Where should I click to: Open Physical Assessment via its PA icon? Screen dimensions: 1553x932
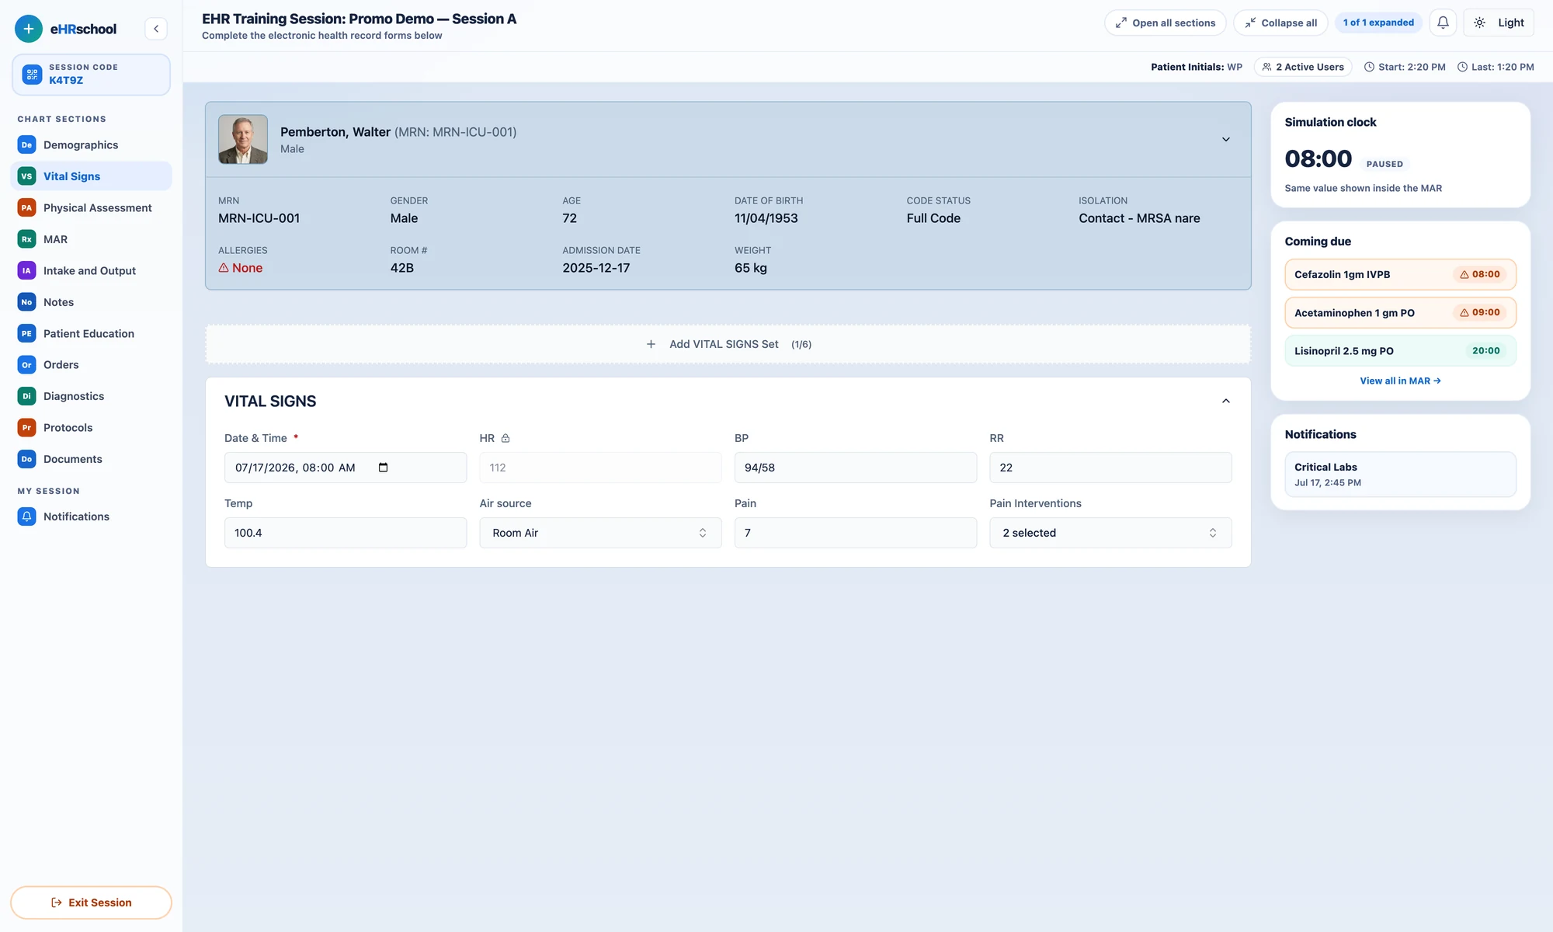pos(26,207)
